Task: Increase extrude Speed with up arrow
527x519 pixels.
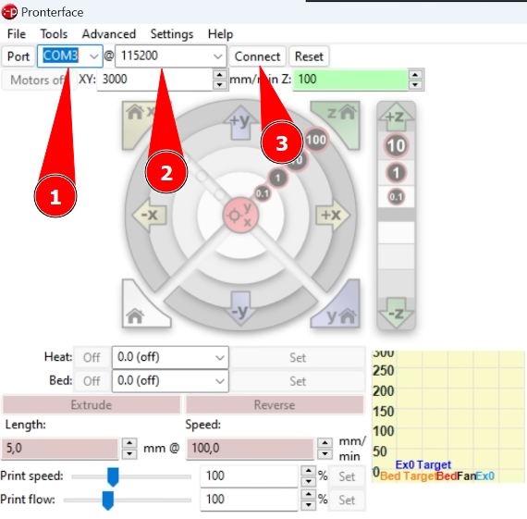Action: (x=325, y=443)
